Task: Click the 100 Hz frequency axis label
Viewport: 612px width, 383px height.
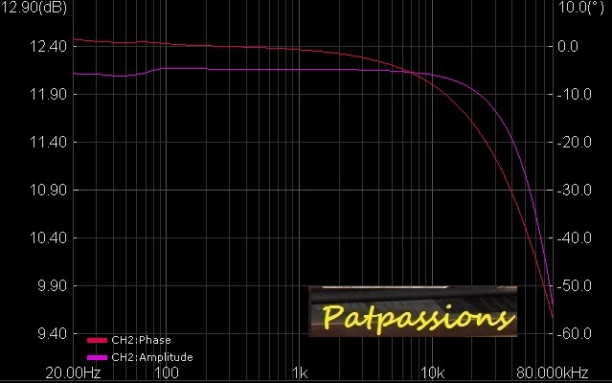Action: [167, 372]
